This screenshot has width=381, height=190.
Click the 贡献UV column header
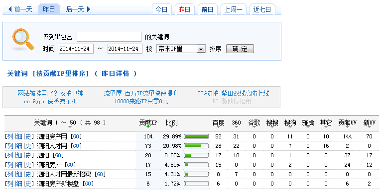coord(347,123)
